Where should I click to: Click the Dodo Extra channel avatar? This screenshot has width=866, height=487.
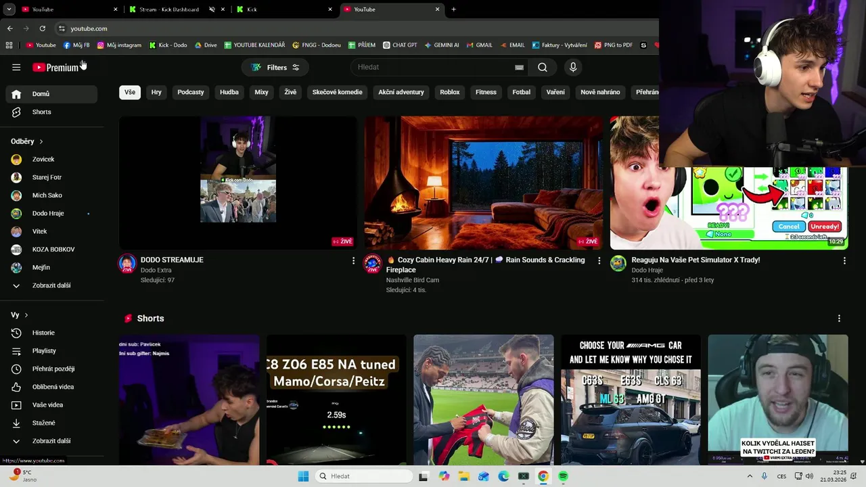pyautogui.click(x=127, y=264)
